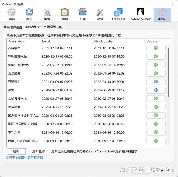
Task: Click the translator list vertical scrollbar
Action: [169, 72]
